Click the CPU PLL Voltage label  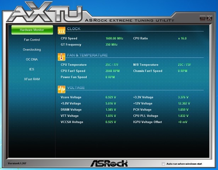tap(146, 116)
